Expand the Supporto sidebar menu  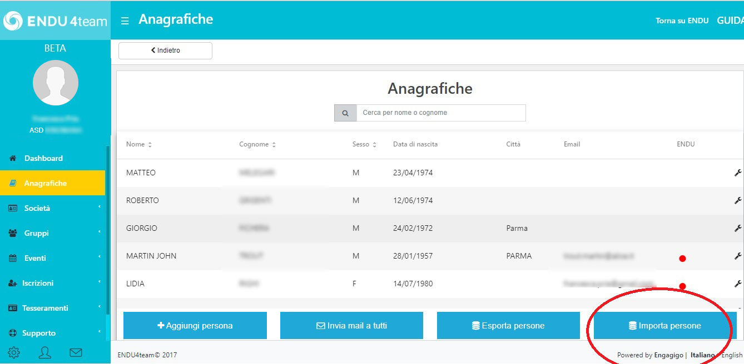pos(52,333)
